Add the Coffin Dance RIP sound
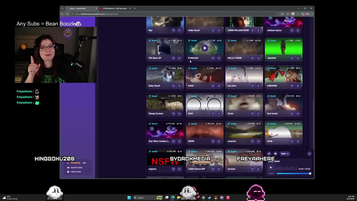Image resolution: width=357 pixels, height=201 pixels. 219,169
